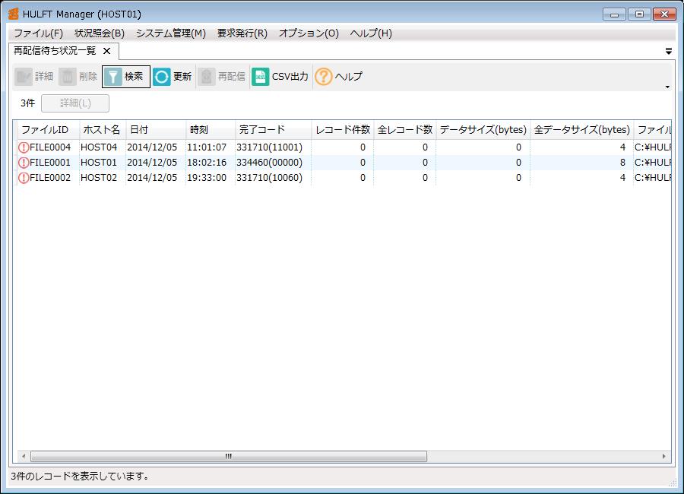This screenshot has width=684, height=494.
Task: Open the 検索 filter tool
Action: 126,77
